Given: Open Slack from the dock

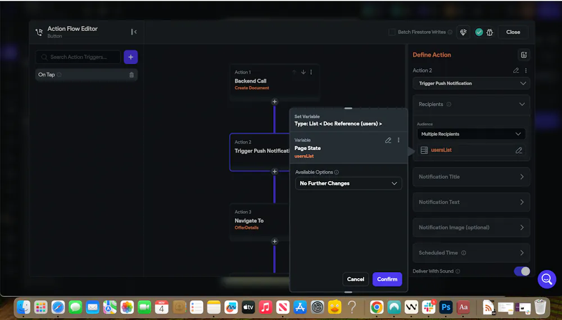Looking at the screenshot, I should tap(429, 307).
